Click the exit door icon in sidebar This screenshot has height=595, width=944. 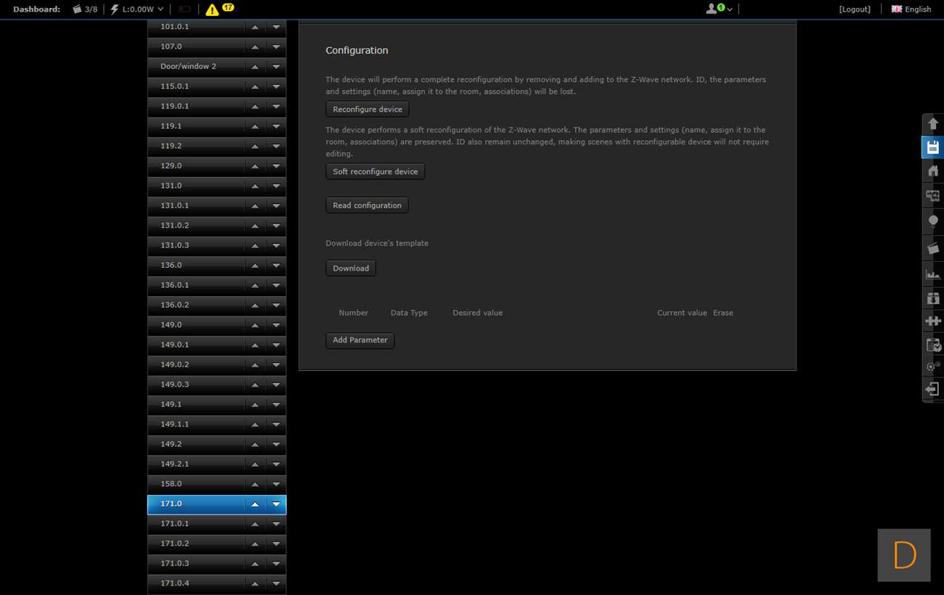pos(933,389)
